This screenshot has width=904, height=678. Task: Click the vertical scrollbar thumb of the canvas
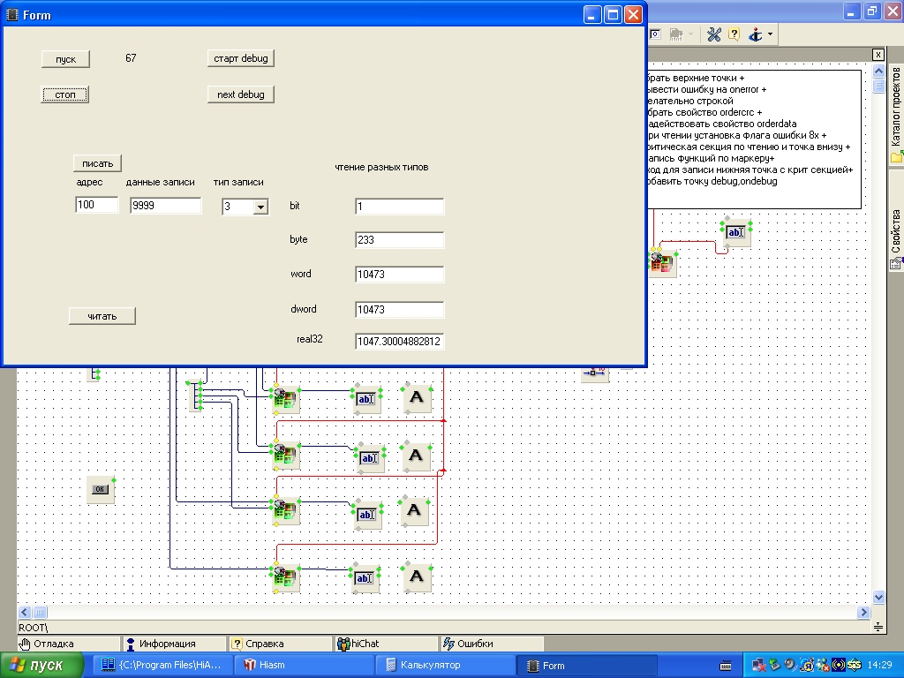click(x=878, y=86)
